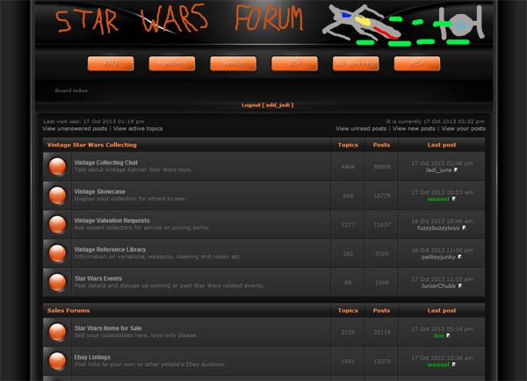Open Star Wars Items for Sale forum
The width and height of the screenshot is (527, 381).
(108, 328)
